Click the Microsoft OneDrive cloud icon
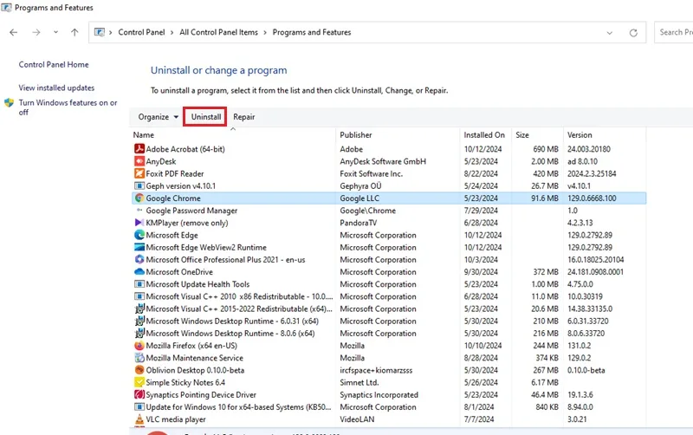This screenshot has height=435, width=693. coord(139,272)
